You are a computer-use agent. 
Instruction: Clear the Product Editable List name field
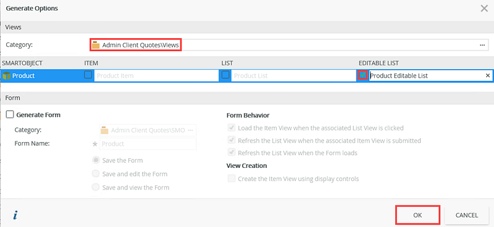pyautogui.click(x=488, y=76)
